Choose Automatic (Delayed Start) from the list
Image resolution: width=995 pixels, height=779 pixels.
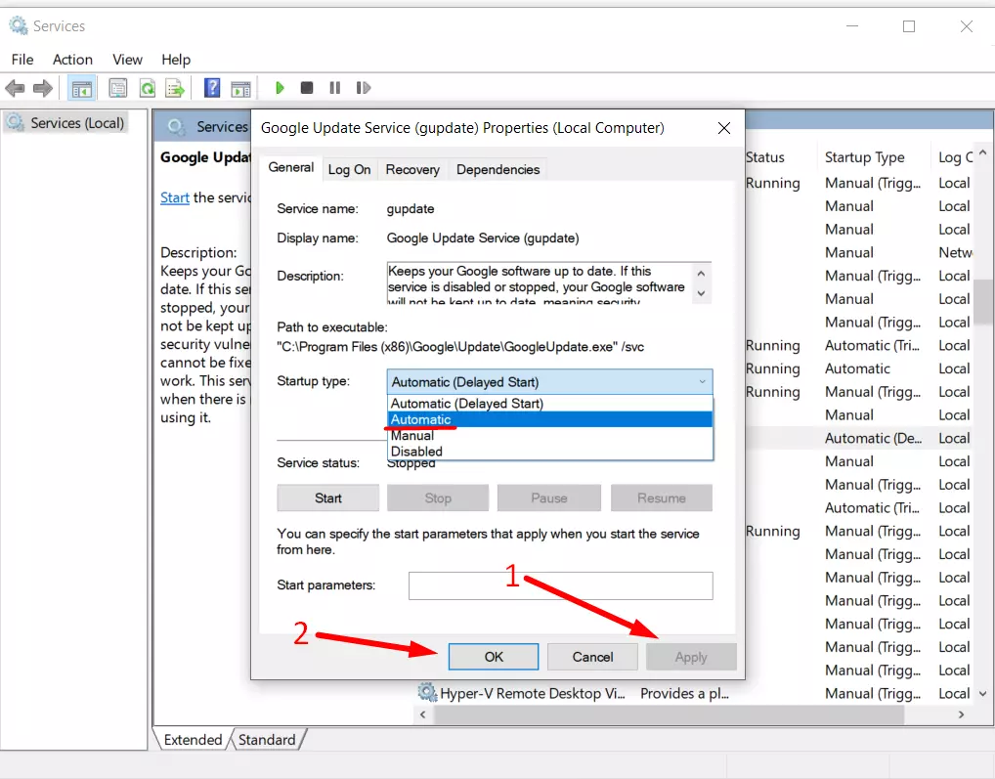(549, 404)
